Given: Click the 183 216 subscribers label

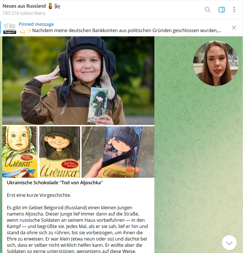Looking at the screenshot, I should 24,13.
